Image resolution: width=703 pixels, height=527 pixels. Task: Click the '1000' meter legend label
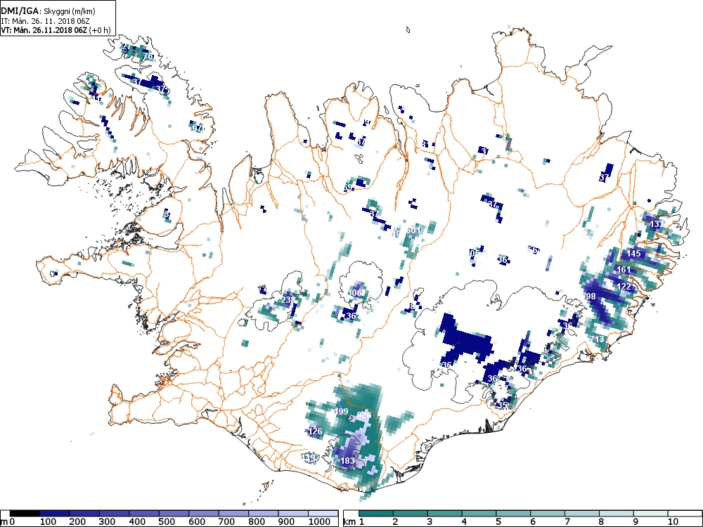pyautogui.click(x=319, y=521)
